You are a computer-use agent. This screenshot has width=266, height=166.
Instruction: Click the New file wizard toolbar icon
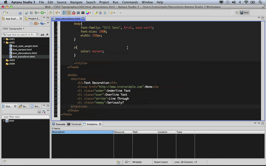tap(4, 13)
